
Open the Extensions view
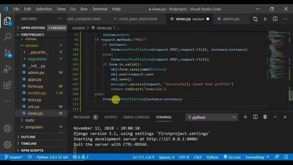[7, 85]
